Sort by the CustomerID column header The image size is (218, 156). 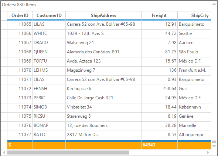point(49,15)
